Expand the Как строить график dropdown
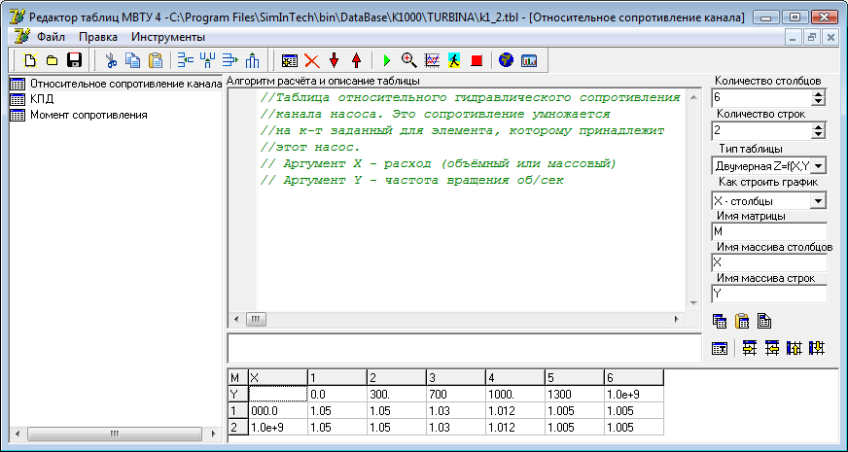Image resolution: width=848 pixels, height=452 pixels. click(818, 200)
